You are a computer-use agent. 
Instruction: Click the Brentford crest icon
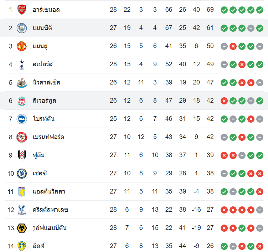point(22,137)
